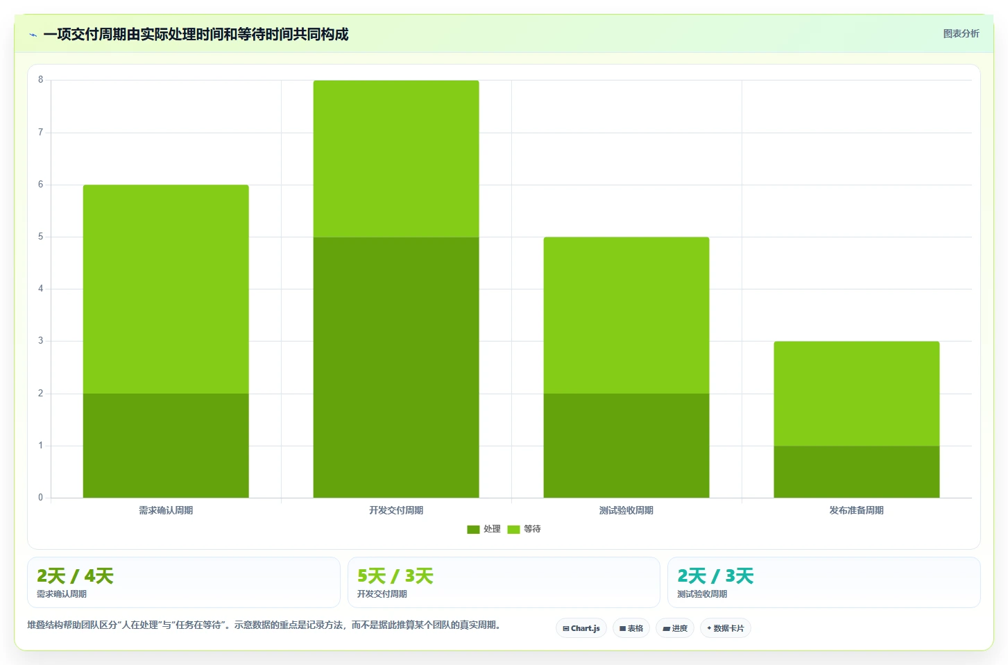Click the light green 等待 legend swatch
This screenshot has height=665, width=1008.
click(513, 530)
